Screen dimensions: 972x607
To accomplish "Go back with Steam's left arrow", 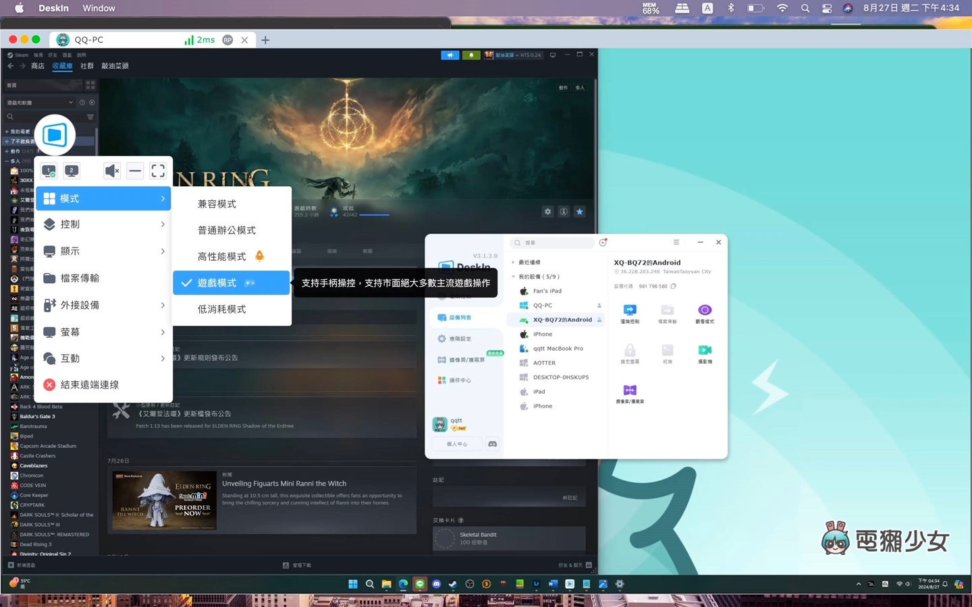I will coord(11,66).
